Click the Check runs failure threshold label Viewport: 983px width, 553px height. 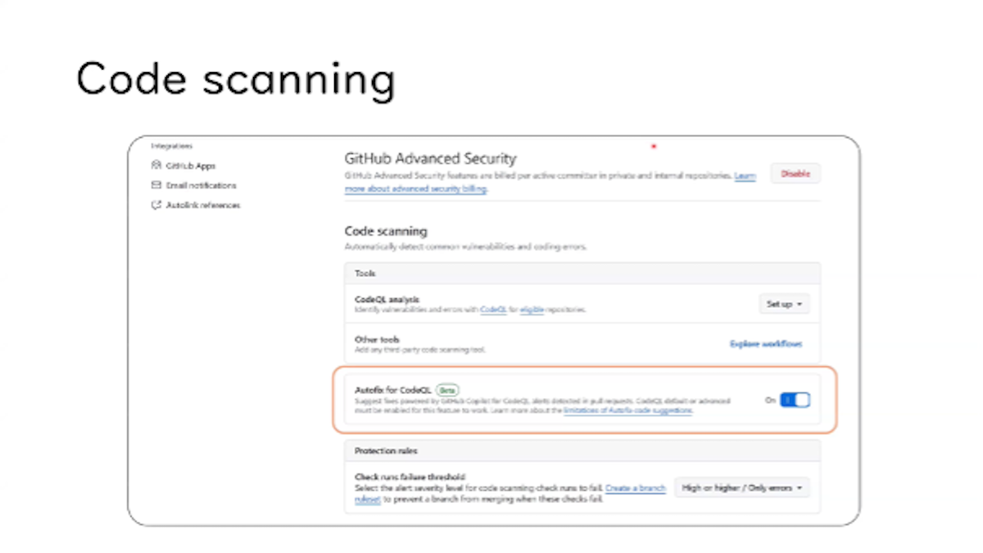[410, 477]
